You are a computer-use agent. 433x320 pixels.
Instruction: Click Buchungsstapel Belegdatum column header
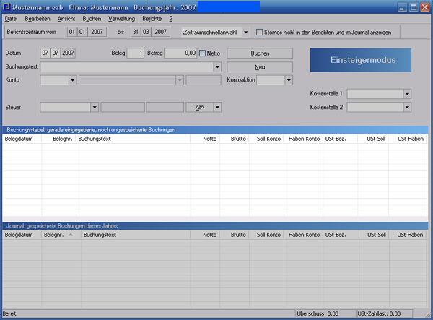22,139
